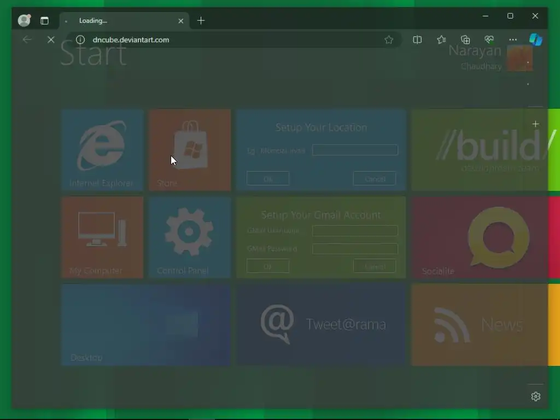Open the Desktop tile
The height and width of the screenshot is (420, 560).
[x=145, y=325]
